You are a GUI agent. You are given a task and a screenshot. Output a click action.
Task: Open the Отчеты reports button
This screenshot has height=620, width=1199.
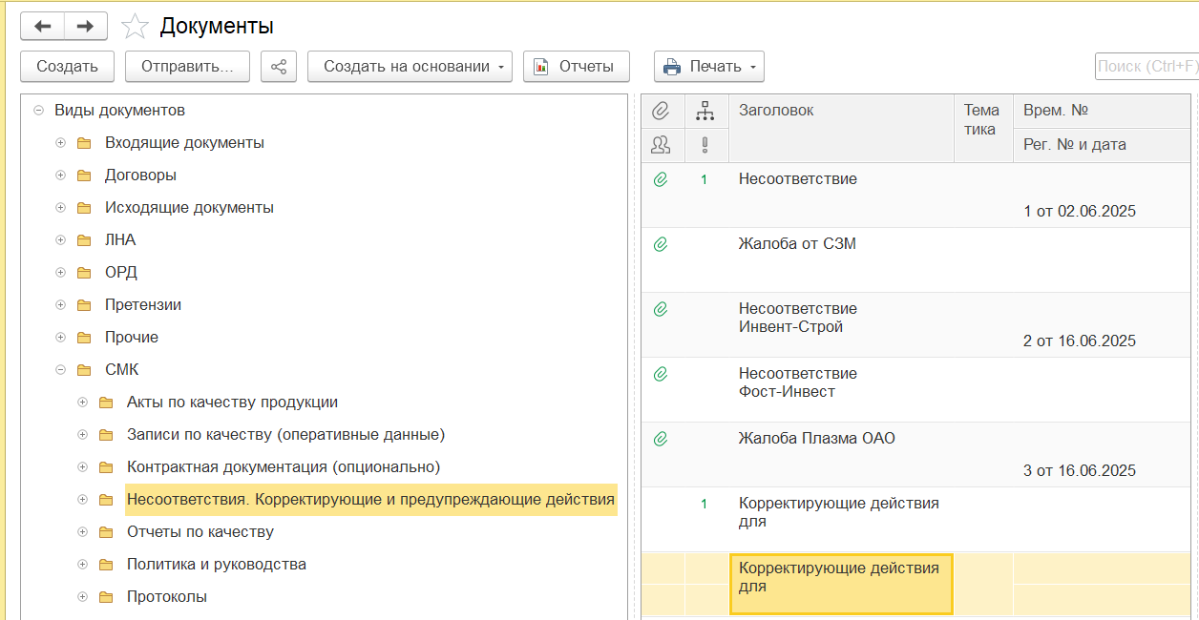point(576,67)
